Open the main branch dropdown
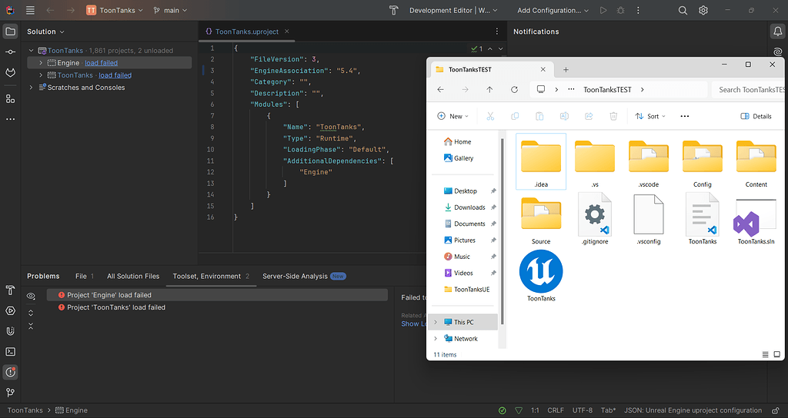Image resolution: width=788 pixels, height=418 pixels. tap(171, 11)
